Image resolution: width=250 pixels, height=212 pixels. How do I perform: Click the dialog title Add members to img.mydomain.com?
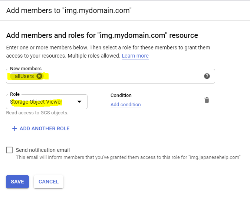pyautogui.click(x=69, y=10)
